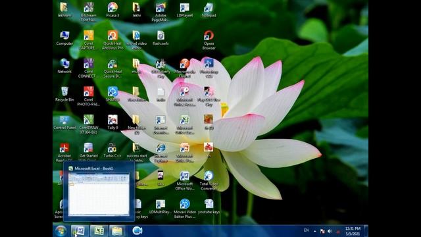Viewport: 421px width, 237px height.
Task: Open the Action Center flag icon
Action: pyautogui.click(x=322, y=231)
